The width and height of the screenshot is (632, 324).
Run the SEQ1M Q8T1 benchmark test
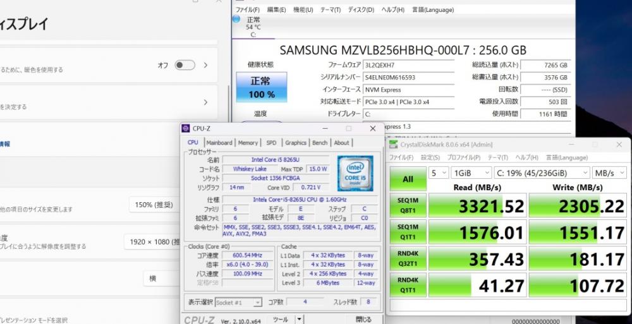(x=408, y=205)
